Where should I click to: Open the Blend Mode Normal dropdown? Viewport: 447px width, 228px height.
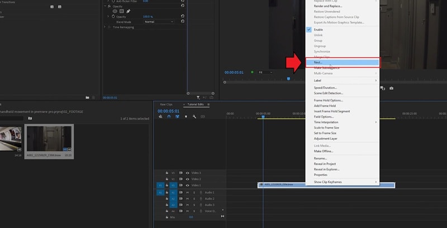coord(159,22)
